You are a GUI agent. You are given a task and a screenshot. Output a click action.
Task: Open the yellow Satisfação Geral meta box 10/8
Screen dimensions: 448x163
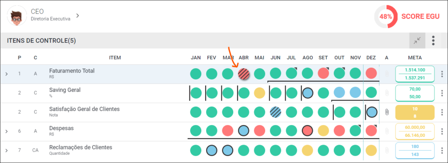tap(415, 112)
